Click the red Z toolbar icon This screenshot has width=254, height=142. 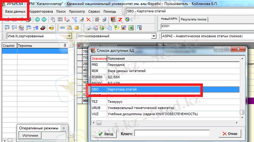coord(120,20)
